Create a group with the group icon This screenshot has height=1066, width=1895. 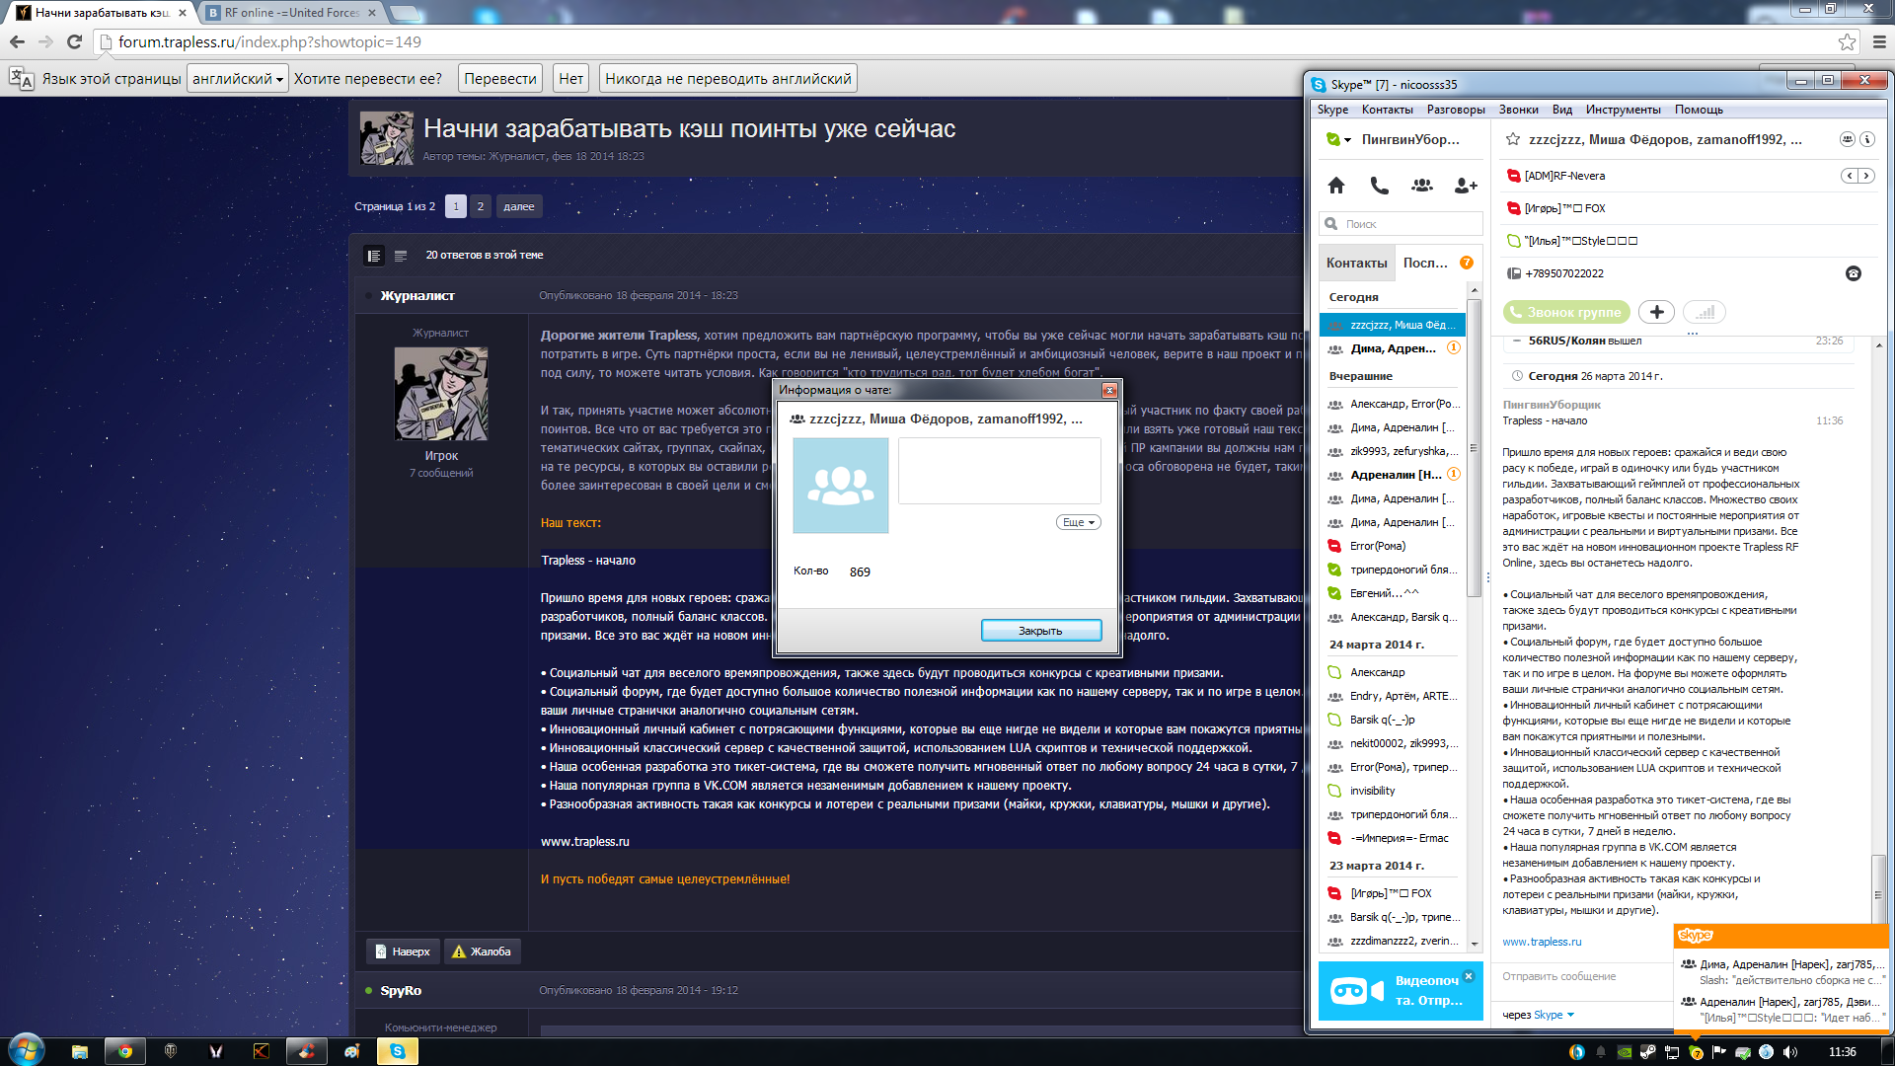point(1422,185)
